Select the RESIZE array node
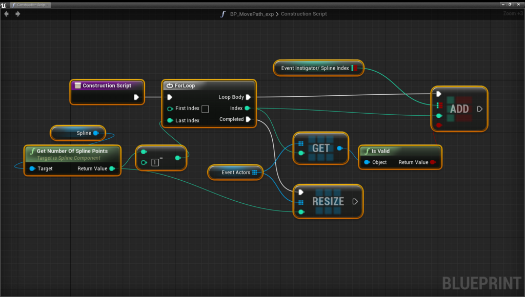Viewport: 525px width, 297px height. [x=328, y=201]
